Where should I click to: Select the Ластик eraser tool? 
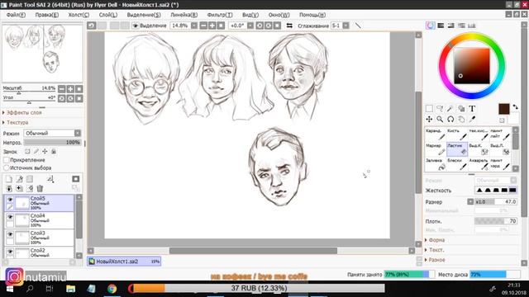[x=457, y=149]
